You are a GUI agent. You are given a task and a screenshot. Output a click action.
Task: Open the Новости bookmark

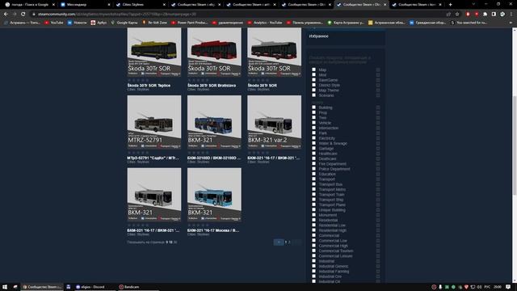click(x=78, y=23)
